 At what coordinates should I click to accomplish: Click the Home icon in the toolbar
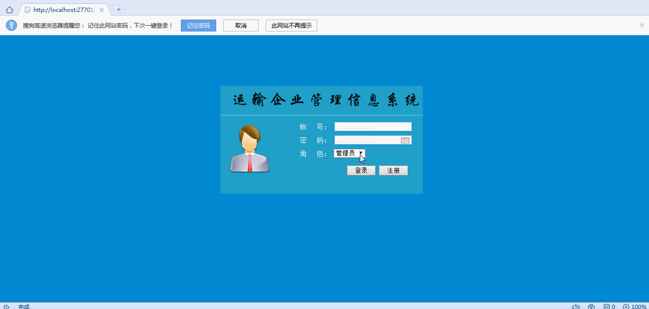click(9, 9)
